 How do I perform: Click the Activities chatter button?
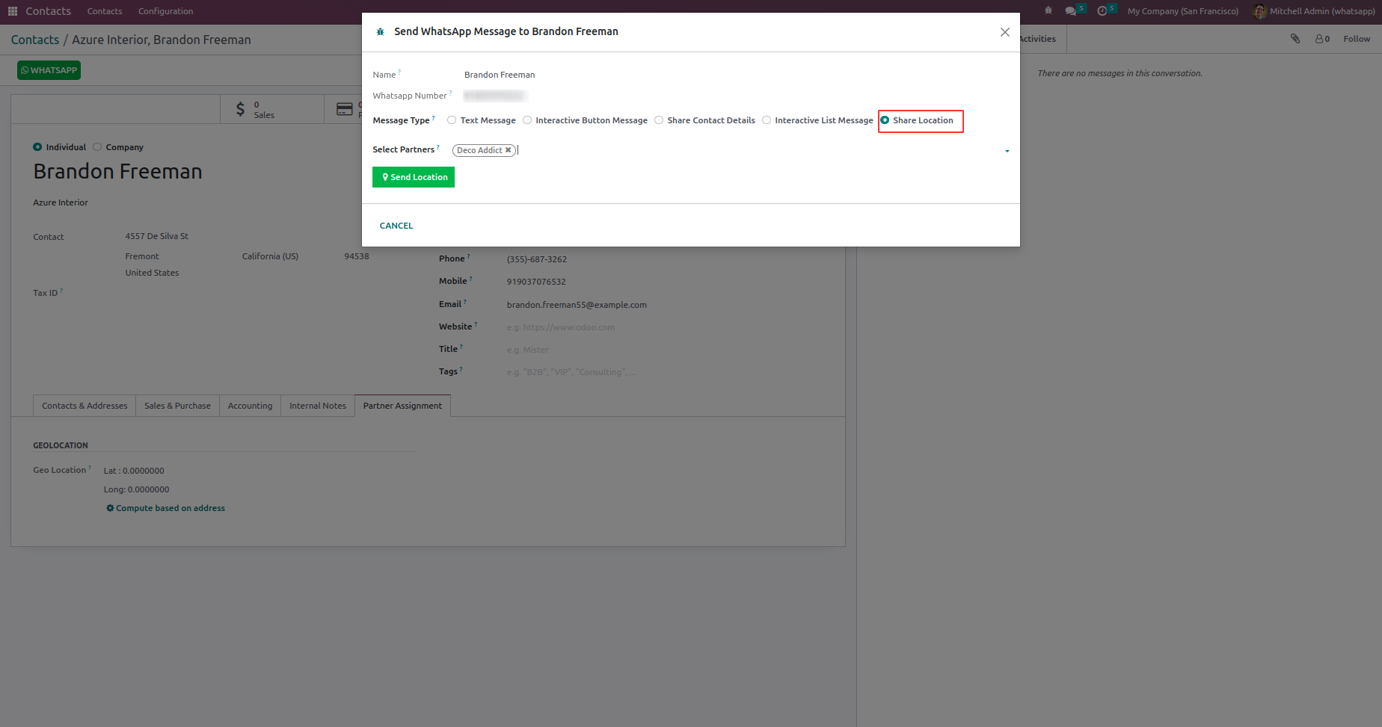[x=1037, y=39]
